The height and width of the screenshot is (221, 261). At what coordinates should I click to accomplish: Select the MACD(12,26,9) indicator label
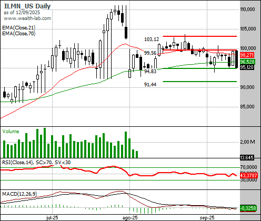19,194
